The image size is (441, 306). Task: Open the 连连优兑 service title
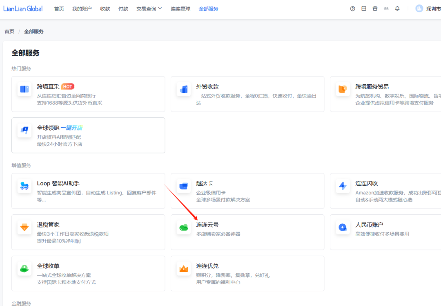pos(207,266)
